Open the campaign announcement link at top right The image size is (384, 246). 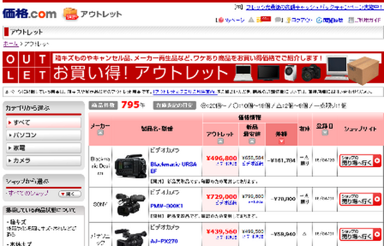[314, 7]
